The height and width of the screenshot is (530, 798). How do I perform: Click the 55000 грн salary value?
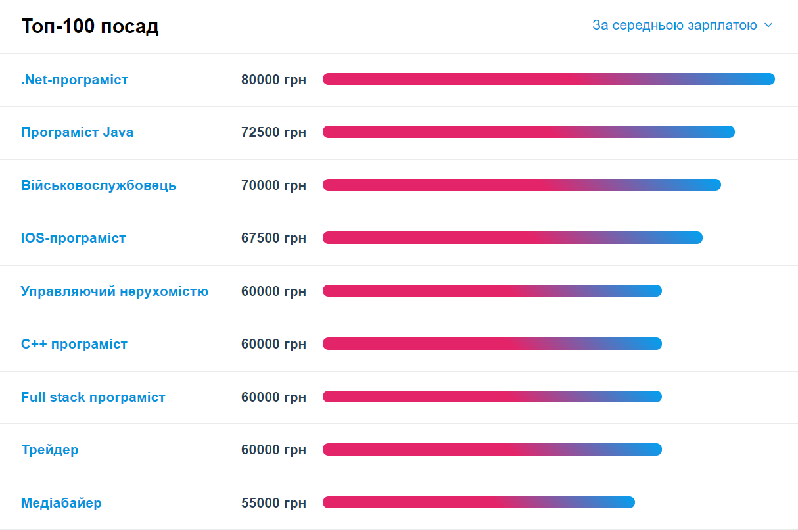273,503
